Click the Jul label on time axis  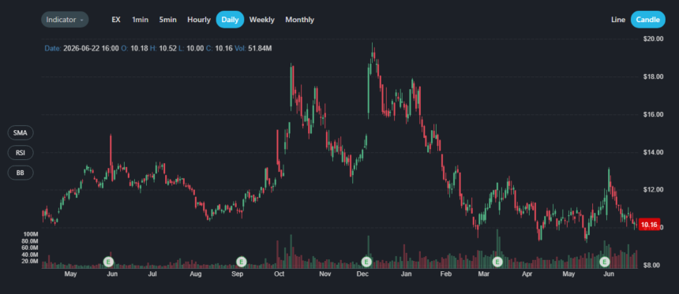[x=152, y=274]
